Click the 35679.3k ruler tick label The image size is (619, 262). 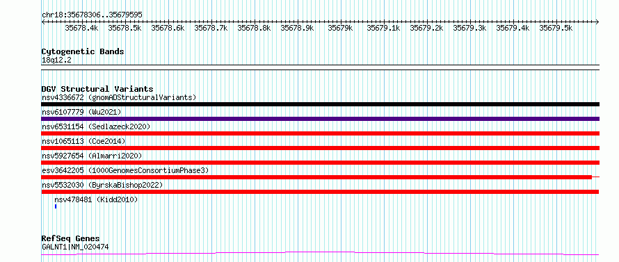coord(469,28)
